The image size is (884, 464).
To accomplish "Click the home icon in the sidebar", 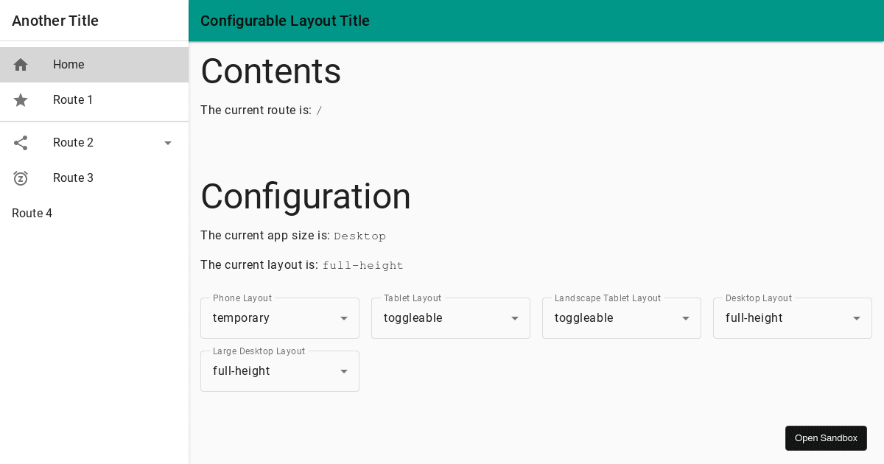I will click(x=21, y=65).
